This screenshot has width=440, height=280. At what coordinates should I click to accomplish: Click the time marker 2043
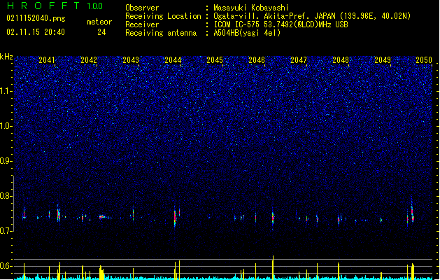131,59
